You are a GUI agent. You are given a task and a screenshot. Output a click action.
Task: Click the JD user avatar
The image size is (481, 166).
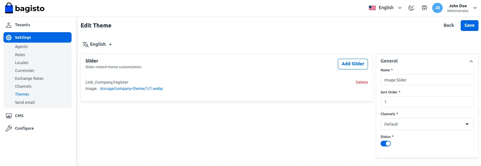437,8
